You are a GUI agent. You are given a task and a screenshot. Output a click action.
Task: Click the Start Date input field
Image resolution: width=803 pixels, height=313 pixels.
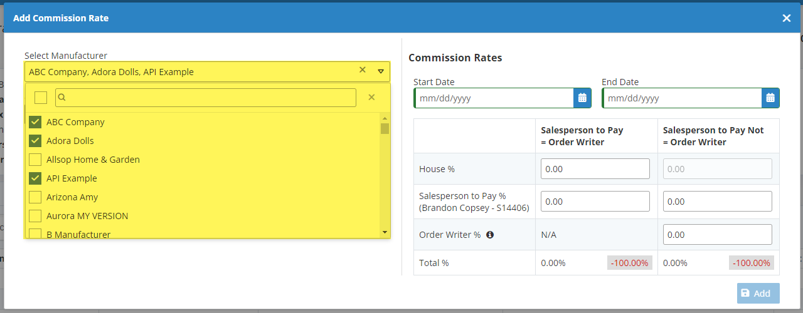coord(494,98)
